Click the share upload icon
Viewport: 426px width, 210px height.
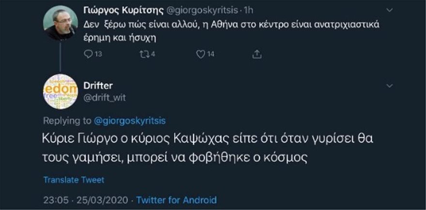click(257, 55)
